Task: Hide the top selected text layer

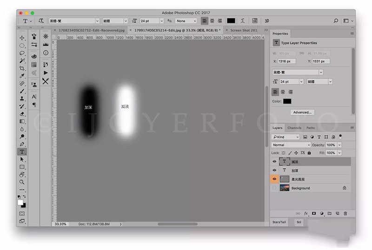Action: [274, 162]
